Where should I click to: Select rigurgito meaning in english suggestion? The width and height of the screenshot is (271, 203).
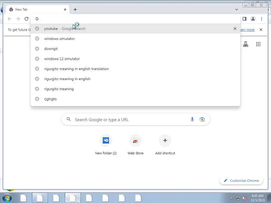(135, 79)
